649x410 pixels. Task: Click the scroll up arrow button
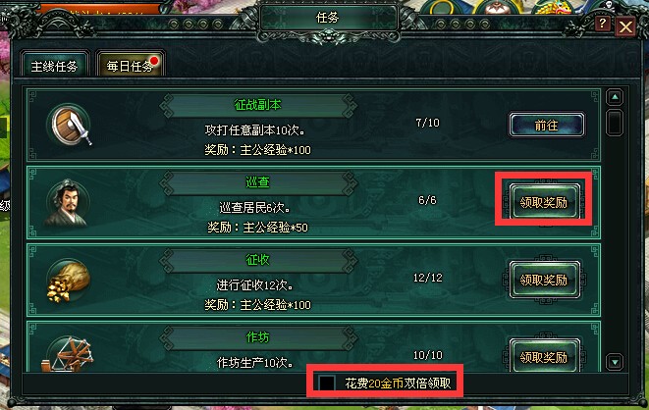tap(615, 97)
